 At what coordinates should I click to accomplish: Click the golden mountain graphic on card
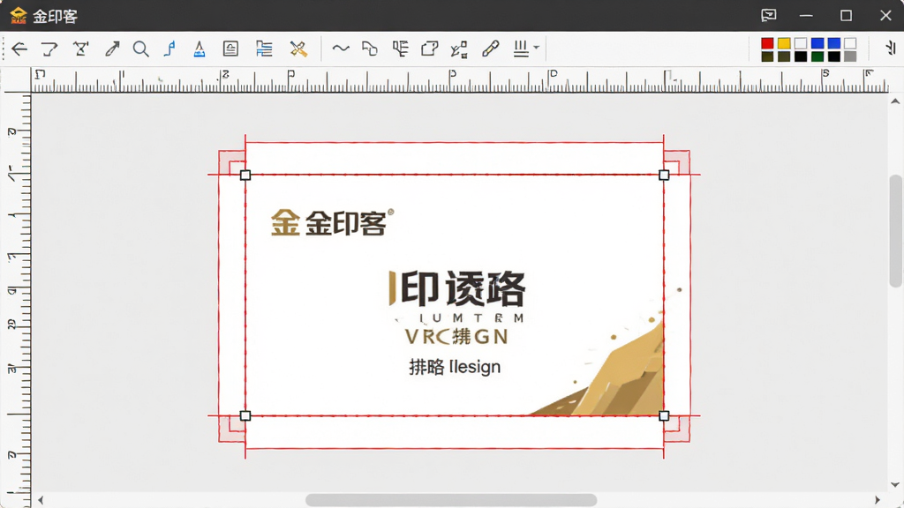coord(598,369)
